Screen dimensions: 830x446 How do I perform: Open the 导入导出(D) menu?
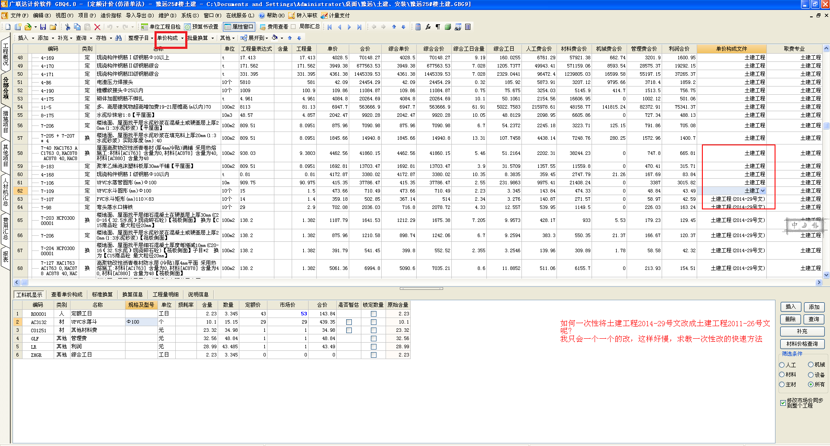pyautogui.click(x=140, y=15)
